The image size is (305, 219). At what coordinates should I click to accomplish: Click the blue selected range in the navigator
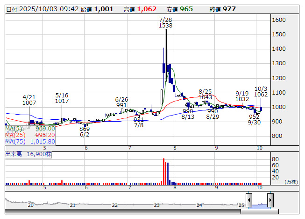tap(260, 203)
